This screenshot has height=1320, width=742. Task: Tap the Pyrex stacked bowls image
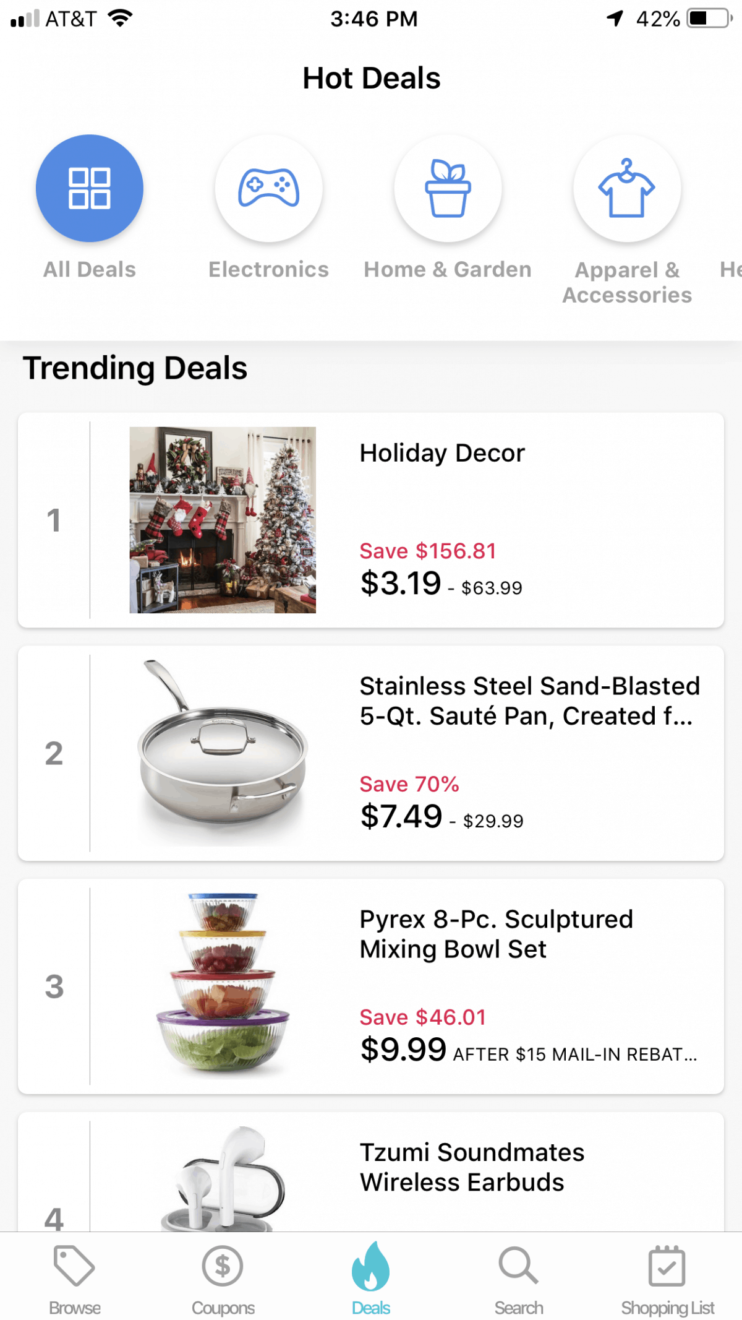tap(223, 985)
